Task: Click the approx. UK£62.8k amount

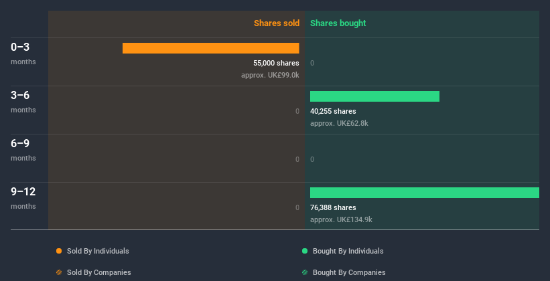Action: click(x=339, y=123)
